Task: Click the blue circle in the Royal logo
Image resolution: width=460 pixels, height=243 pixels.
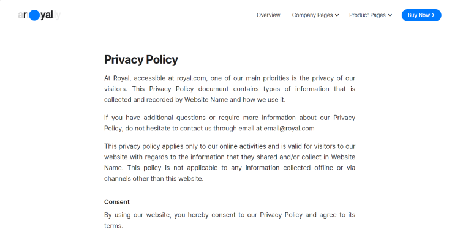Action: pos(34,15)
